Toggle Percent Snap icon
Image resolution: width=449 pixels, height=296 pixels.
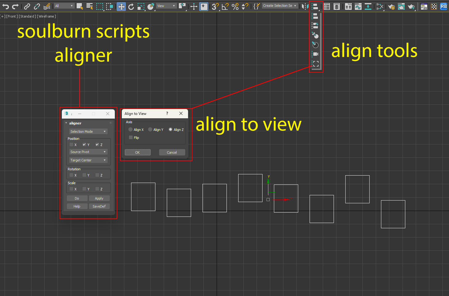[235, 6]
